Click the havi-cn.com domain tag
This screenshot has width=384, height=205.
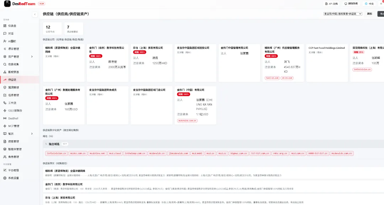coord(272,78)
